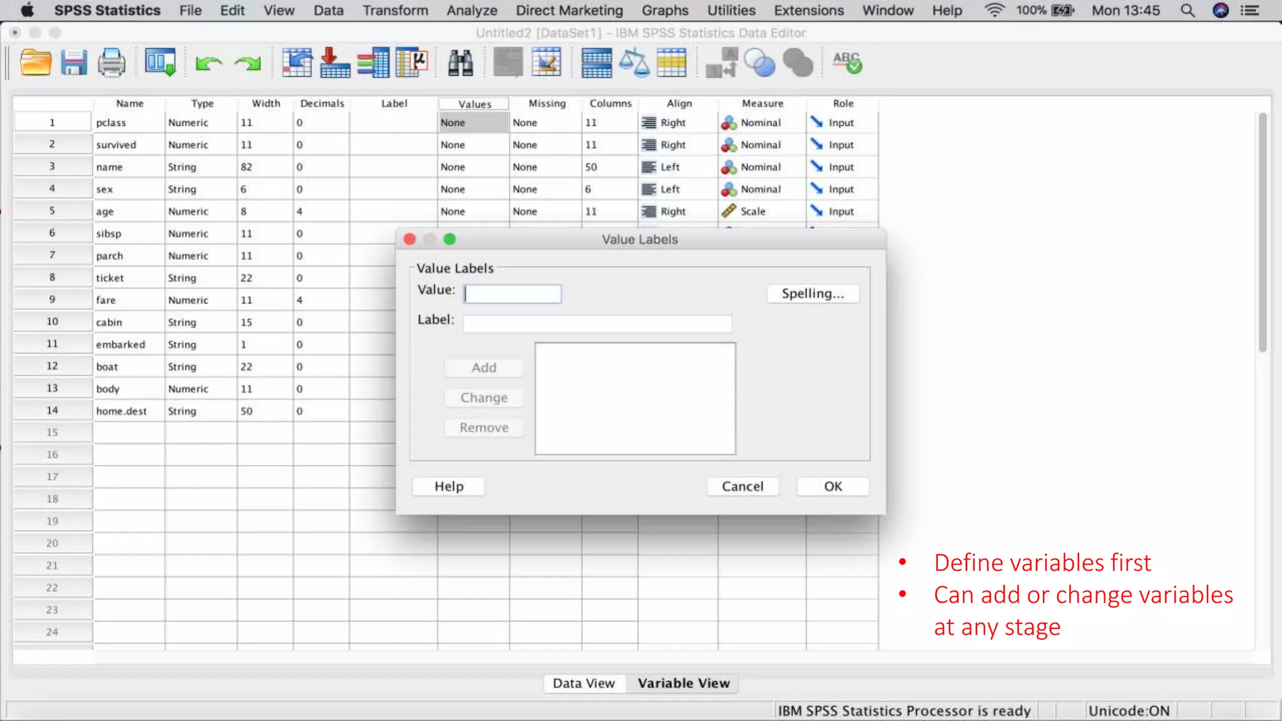1282x721 pixels.
Task: Click the Undo green arrow icon
Action: 208,63
